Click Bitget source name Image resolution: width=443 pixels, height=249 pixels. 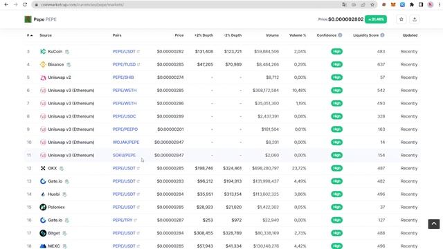[54, 233]
